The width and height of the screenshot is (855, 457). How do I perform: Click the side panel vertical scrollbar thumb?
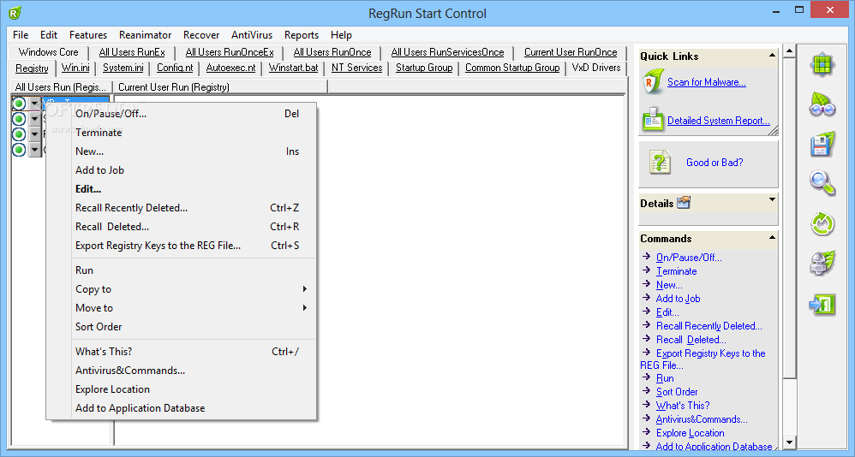789,217
